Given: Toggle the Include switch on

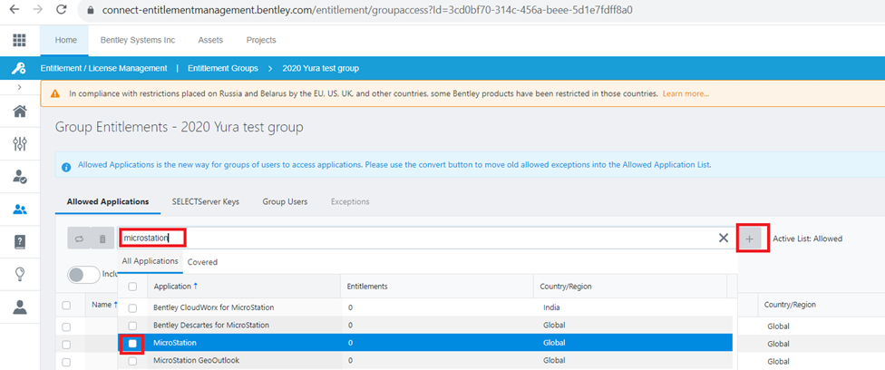Looking at the screenshot, I should click(x=83, y=273).
